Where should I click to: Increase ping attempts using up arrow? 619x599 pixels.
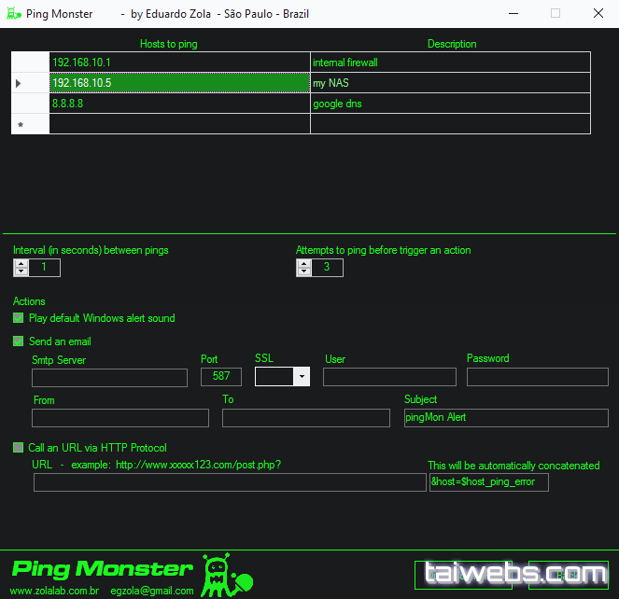(303, 263)
